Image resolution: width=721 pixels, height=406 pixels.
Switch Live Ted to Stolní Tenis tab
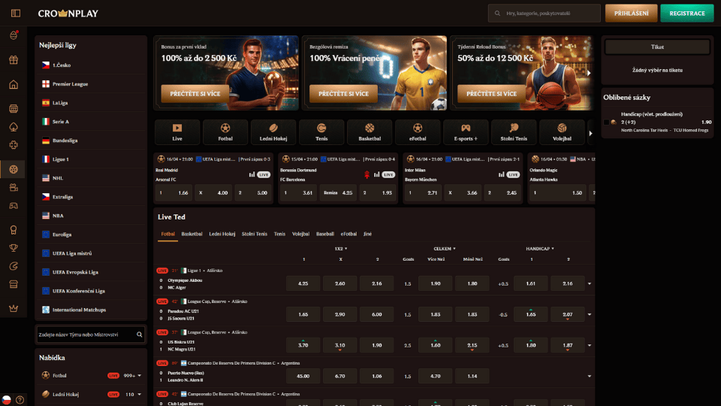coord(255,234)
